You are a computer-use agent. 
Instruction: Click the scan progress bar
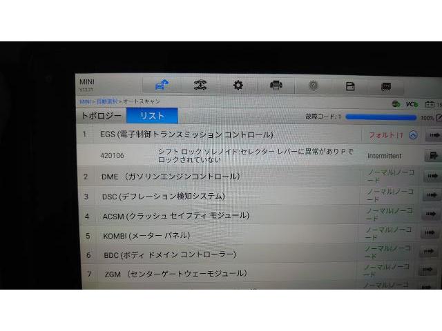tap(380, 117)
